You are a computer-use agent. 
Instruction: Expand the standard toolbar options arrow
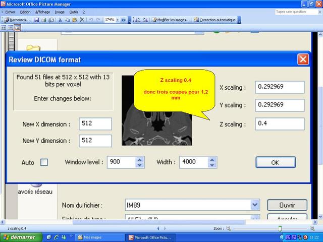[x=129, y=20]
